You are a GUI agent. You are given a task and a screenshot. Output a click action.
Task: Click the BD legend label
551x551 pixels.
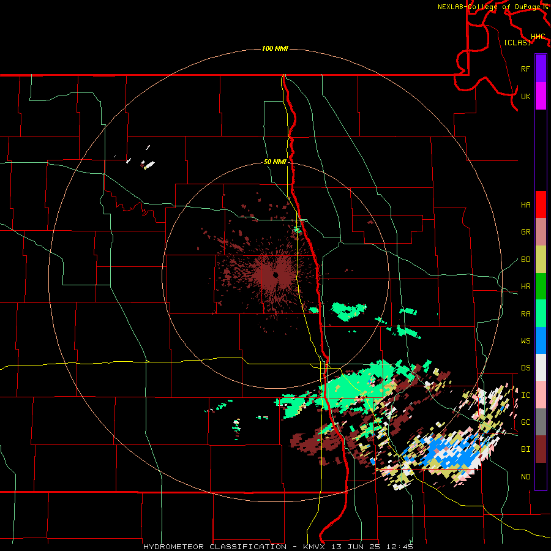point(525,260)
